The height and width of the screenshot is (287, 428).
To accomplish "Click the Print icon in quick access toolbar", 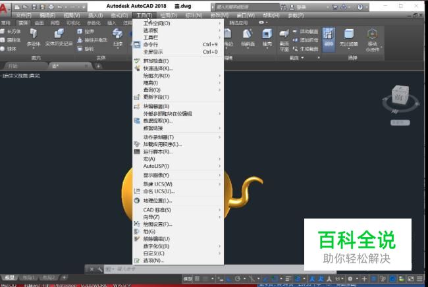I will coord(51,7).
